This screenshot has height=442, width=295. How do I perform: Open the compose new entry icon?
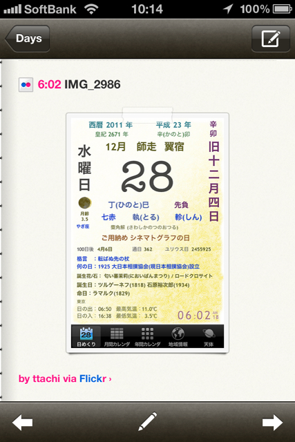click(271, 39)
